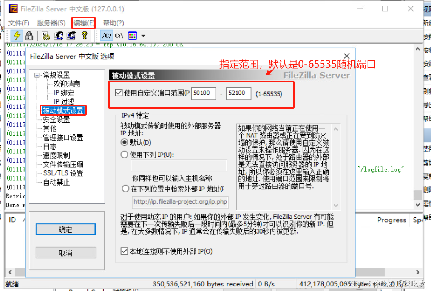Click the transfer list left scroll arrow
Screen dimensions: 431x291
tap(10, 272)
